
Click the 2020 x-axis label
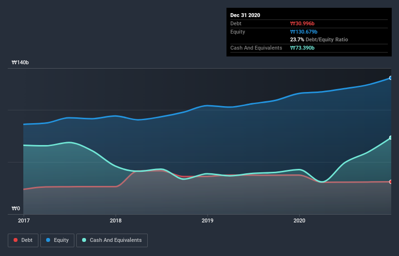pyautogui.click(x=299, y=220)
